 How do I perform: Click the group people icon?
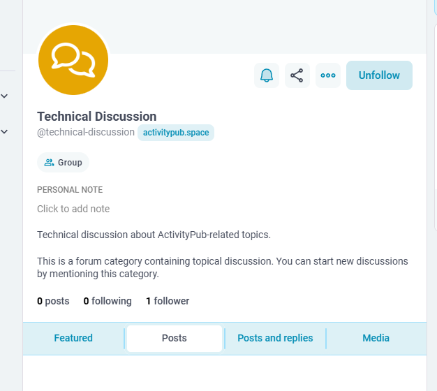49,163
